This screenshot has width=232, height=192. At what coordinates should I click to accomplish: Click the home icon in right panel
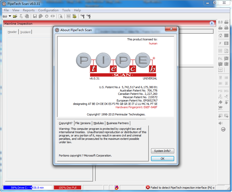(220, 35)
